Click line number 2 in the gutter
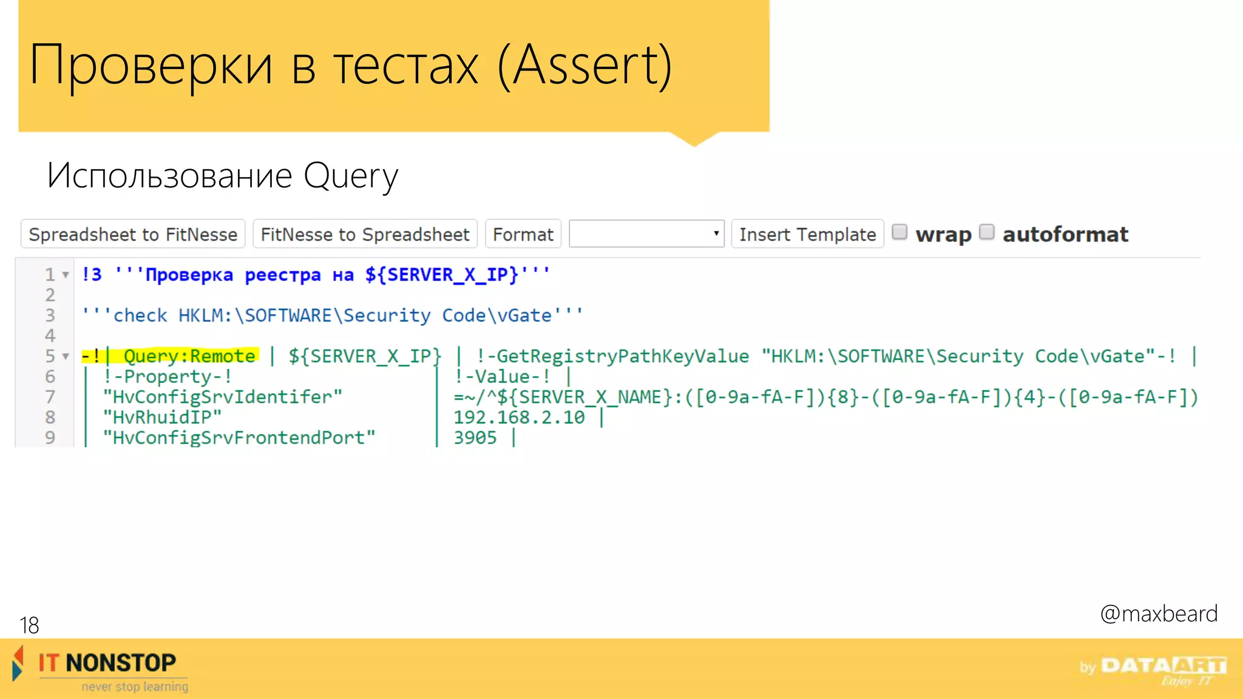Screen dimensions: 1243x699 [x=50, y=295]
